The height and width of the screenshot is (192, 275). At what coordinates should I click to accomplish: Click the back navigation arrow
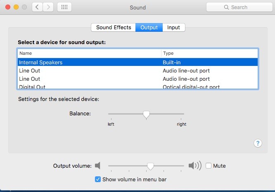click(x=38, y=7)
